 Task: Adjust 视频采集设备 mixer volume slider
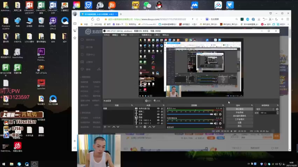click(190, 123)
